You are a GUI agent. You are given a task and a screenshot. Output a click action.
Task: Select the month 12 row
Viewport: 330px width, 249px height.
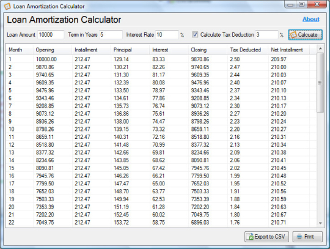coord(161,145)
